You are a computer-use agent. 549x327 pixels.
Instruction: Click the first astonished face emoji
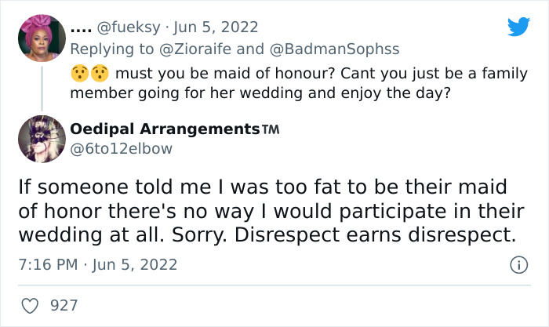point(78,74)
